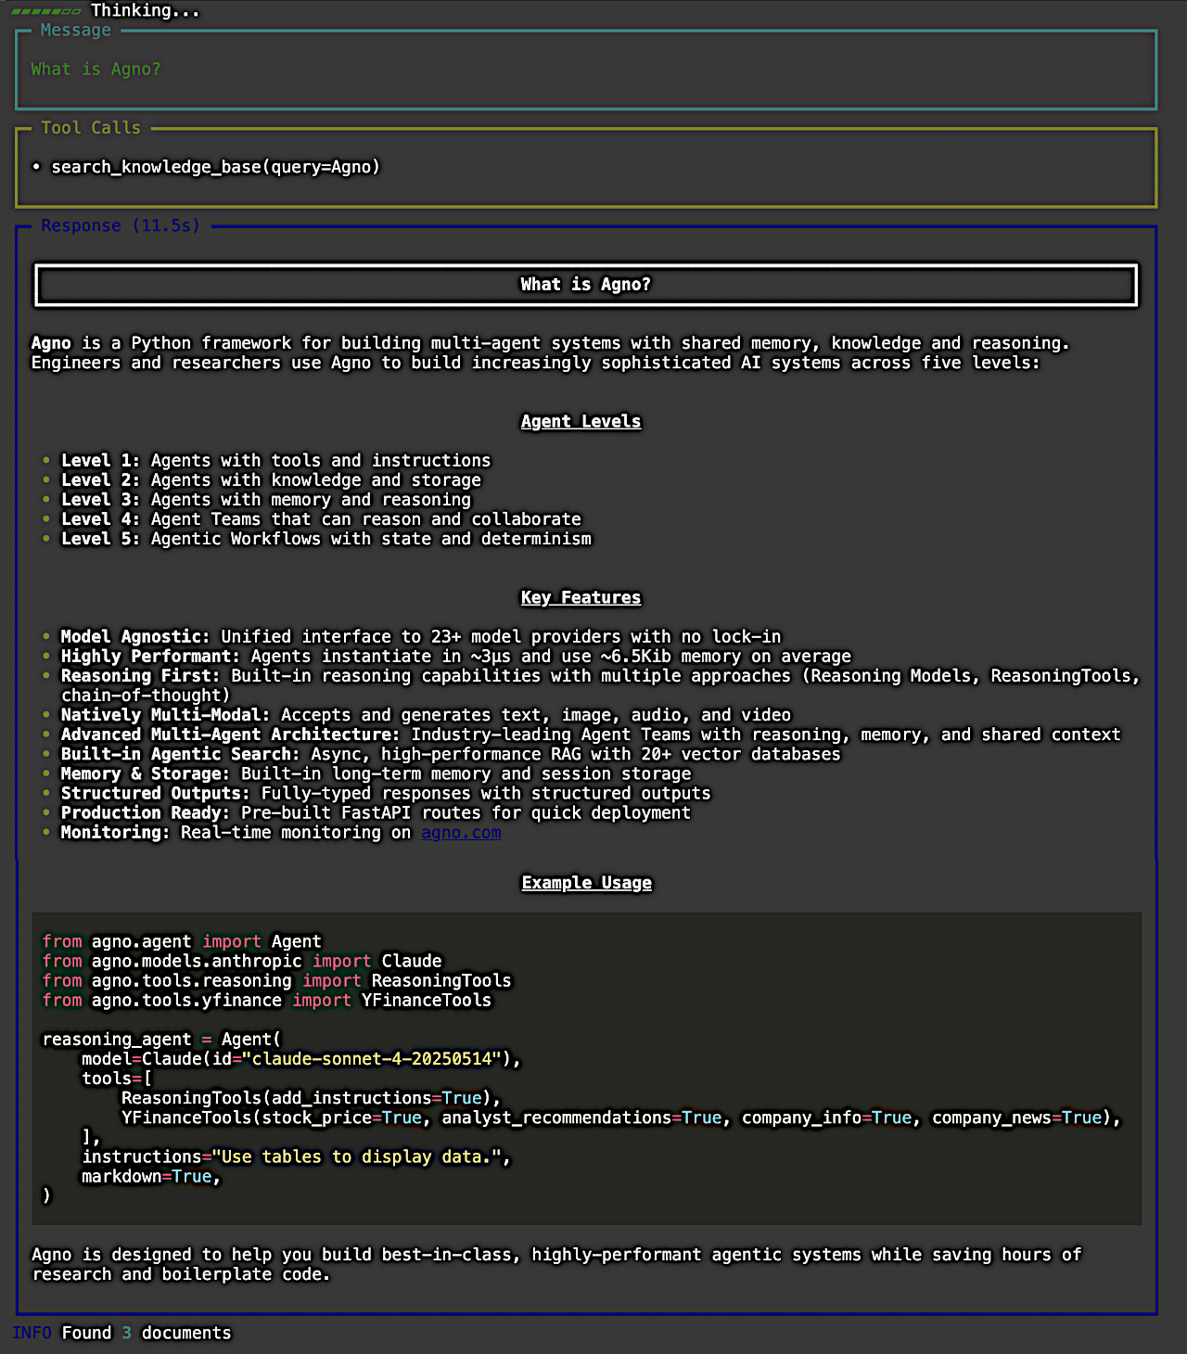Click the 'ReasoningTools(add_instructions=True)' code line
1187x1354 pixels.
[x=312, y=1098]
